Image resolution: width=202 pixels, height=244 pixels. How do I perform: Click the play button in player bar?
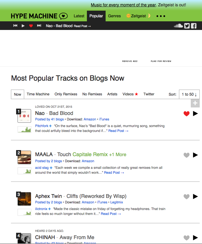[23, 26]
